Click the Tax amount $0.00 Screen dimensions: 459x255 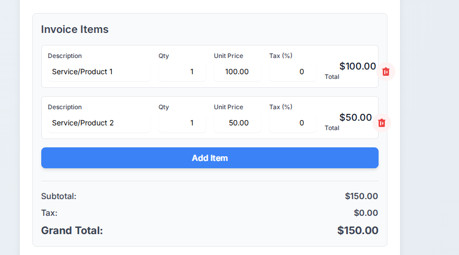[x=366, y=213]
